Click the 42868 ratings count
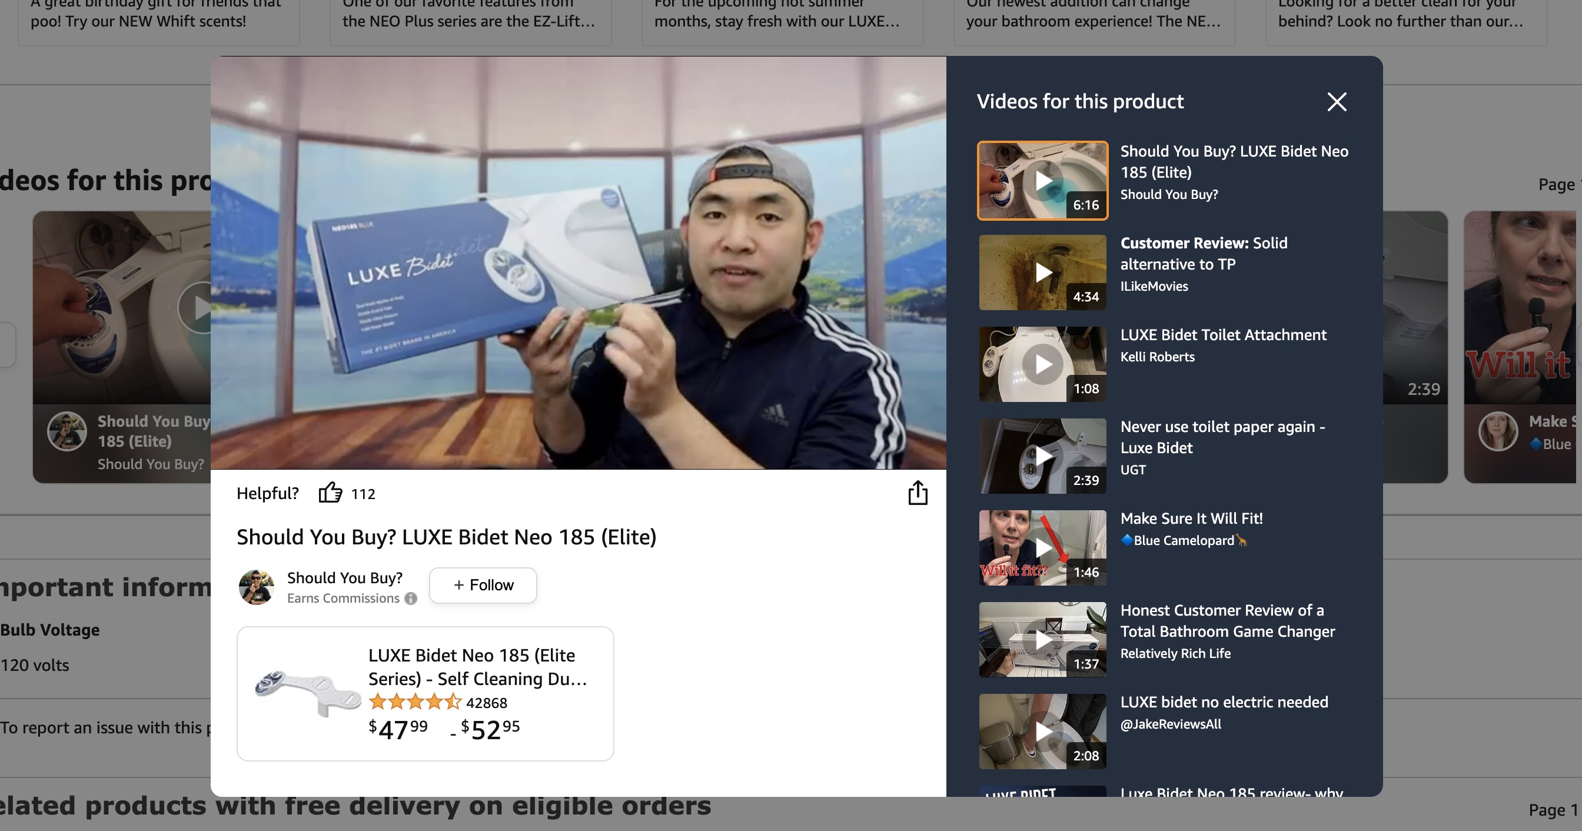The width and height of the screenshot is (1582, 831). coord(486,703)
